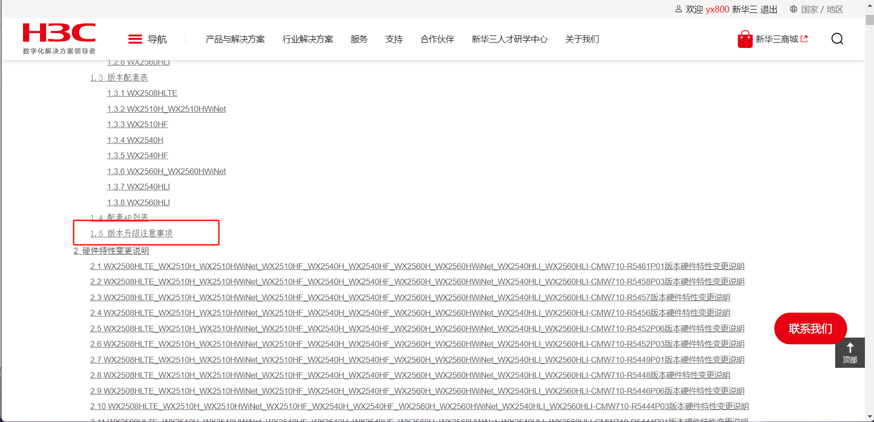
Task: Open the 2.1 R5461P01 hardware changes link
Action: tap(417, 266)
